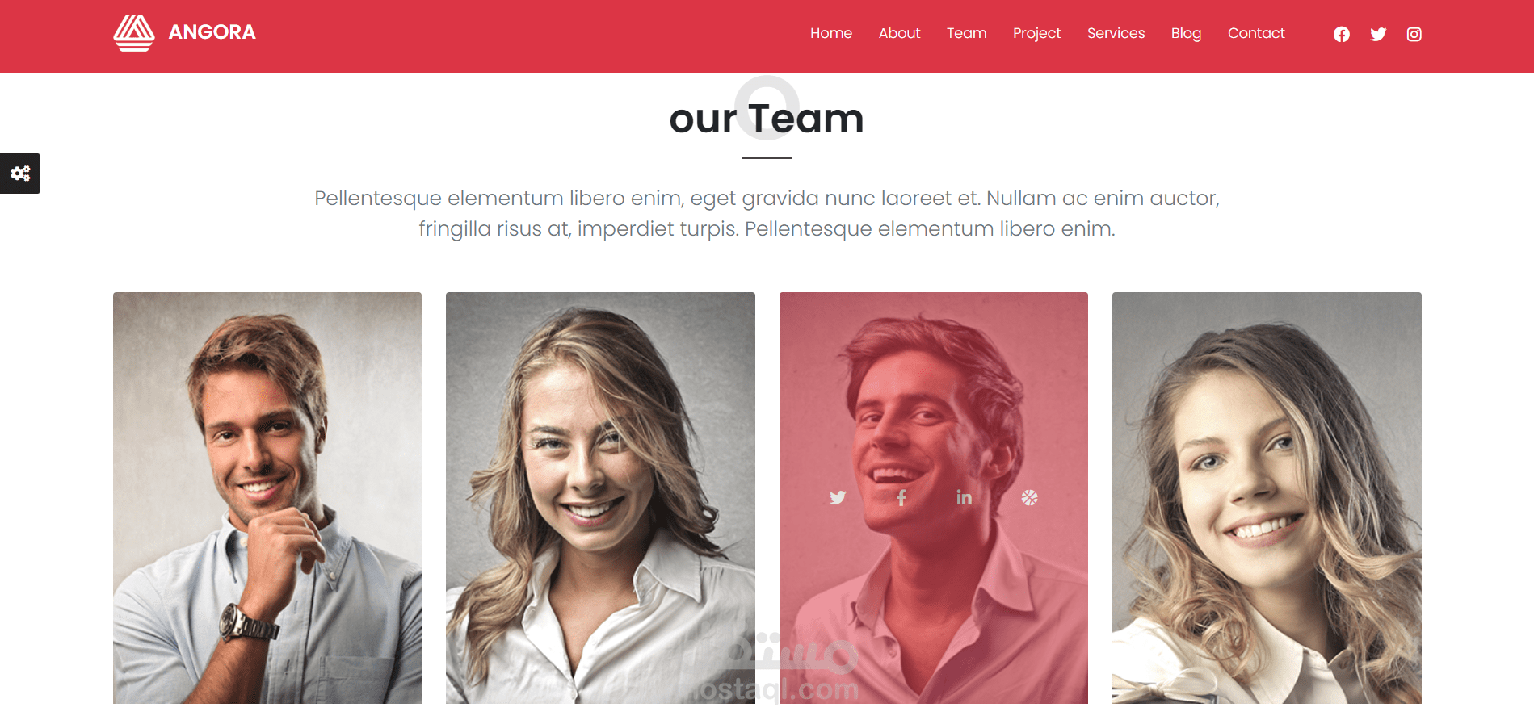This screenshot has height=720, width=1534.
Task: Select the first male team member photo
Action: point(267,498)
